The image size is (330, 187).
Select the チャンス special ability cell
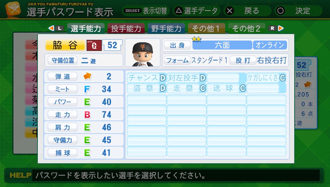146,78
